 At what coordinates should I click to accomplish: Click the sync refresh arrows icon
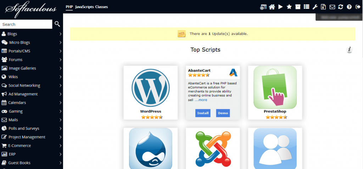[x=341, y=7]
